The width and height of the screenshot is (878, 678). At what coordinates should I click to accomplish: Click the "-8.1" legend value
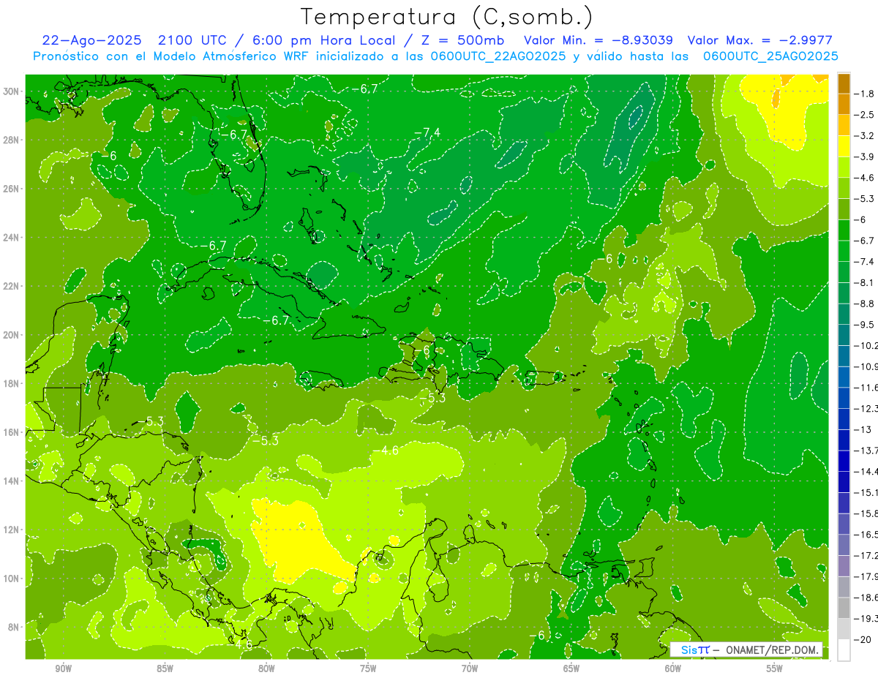point(866,282)
